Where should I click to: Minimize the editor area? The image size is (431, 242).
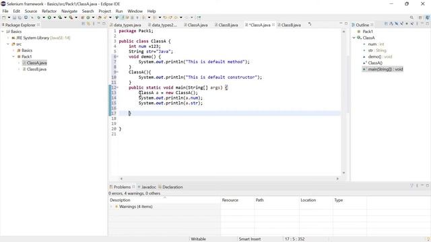341,24
